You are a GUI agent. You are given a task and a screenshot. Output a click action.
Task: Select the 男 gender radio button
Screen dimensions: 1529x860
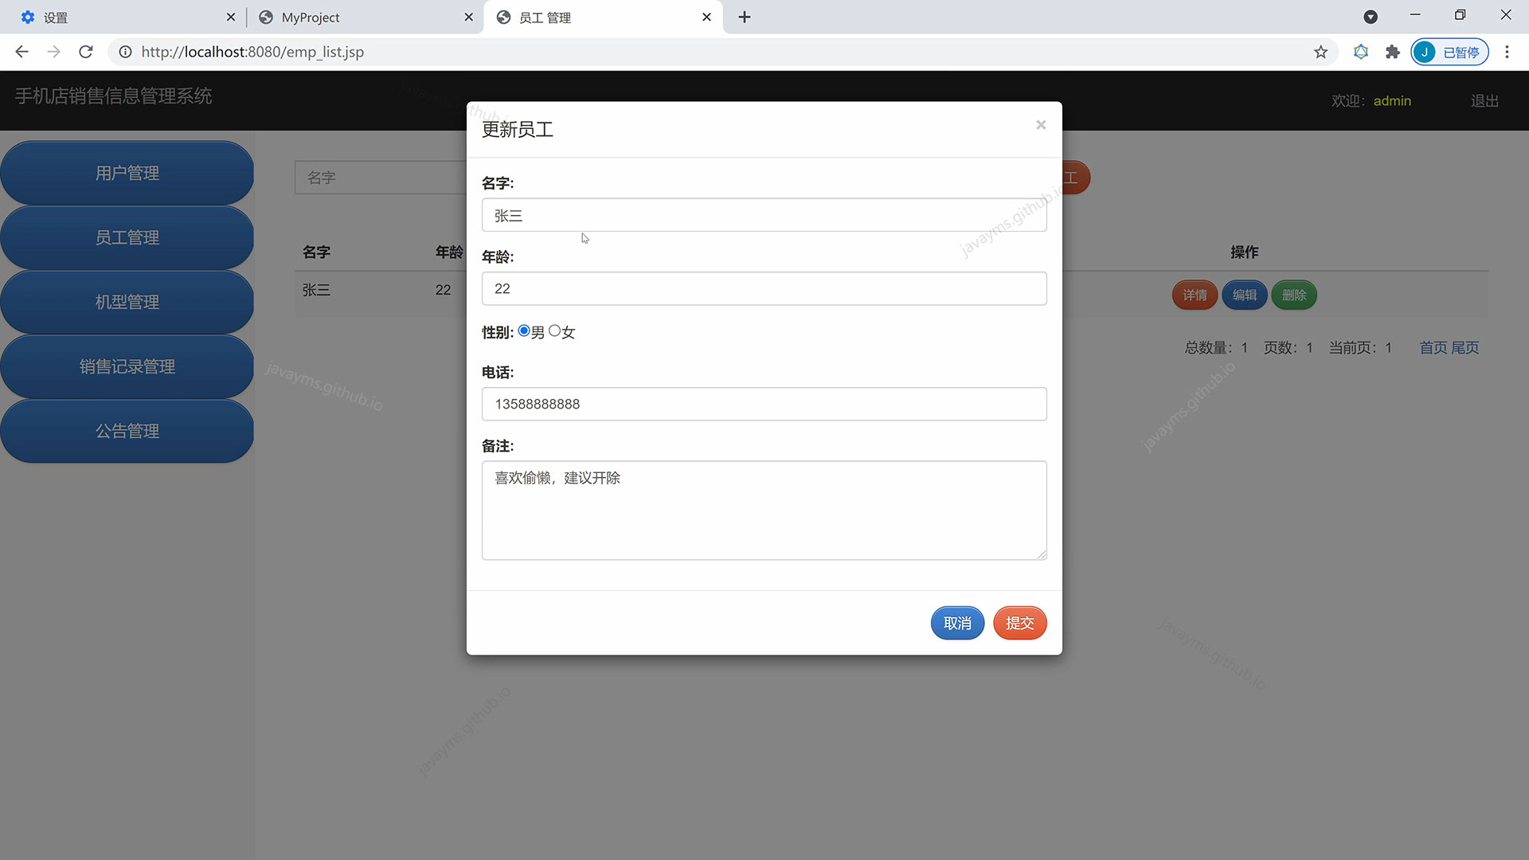[x=524, y=330]
